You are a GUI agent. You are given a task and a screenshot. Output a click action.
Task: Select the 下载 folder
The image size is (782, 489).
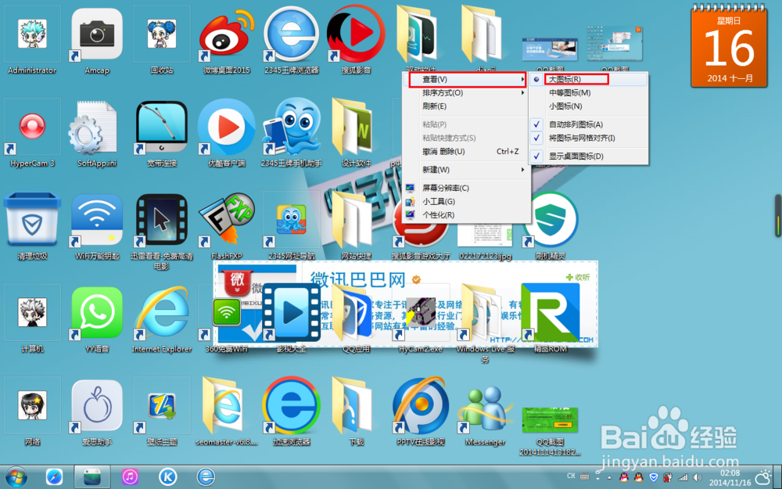click(356, 412)
